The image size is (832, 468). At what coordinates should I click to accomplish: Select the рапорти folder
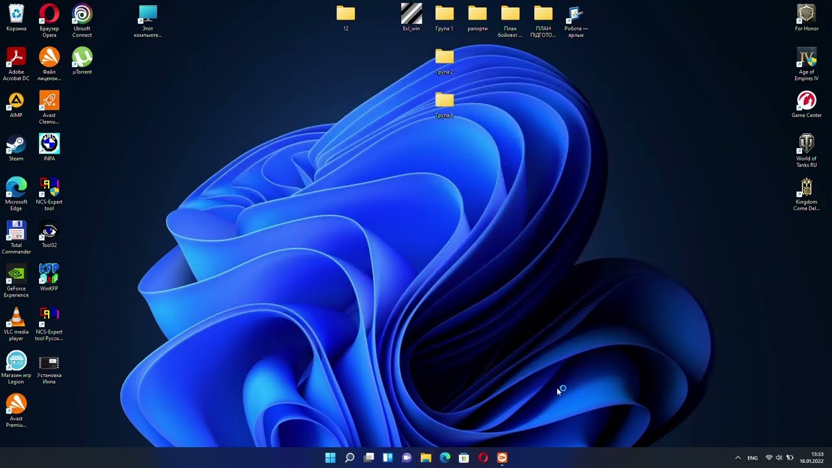click(x=478, y=18)
